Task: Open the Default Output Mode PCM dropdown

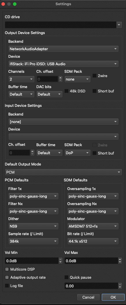Action: (64, 172)
